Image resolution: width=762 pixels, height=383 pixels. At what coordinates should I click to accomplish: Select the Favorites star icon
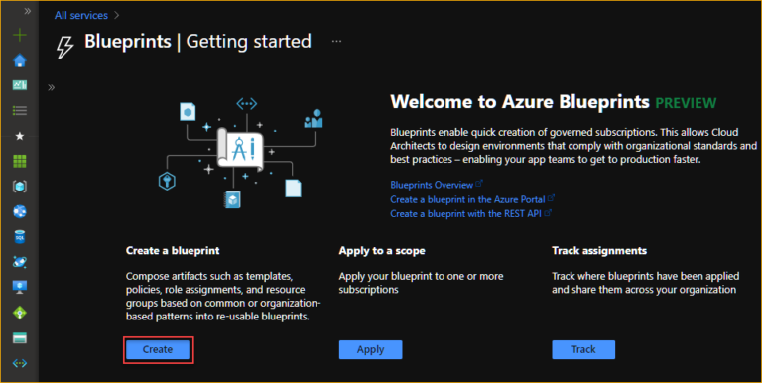tap(20, 136)
